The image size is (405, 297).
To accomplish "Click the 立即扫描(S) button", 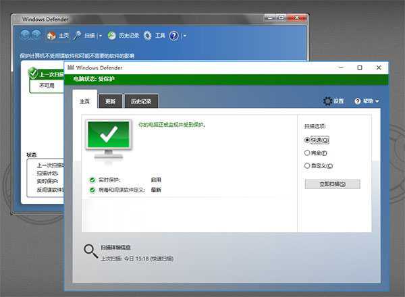I will click(332, 184).
